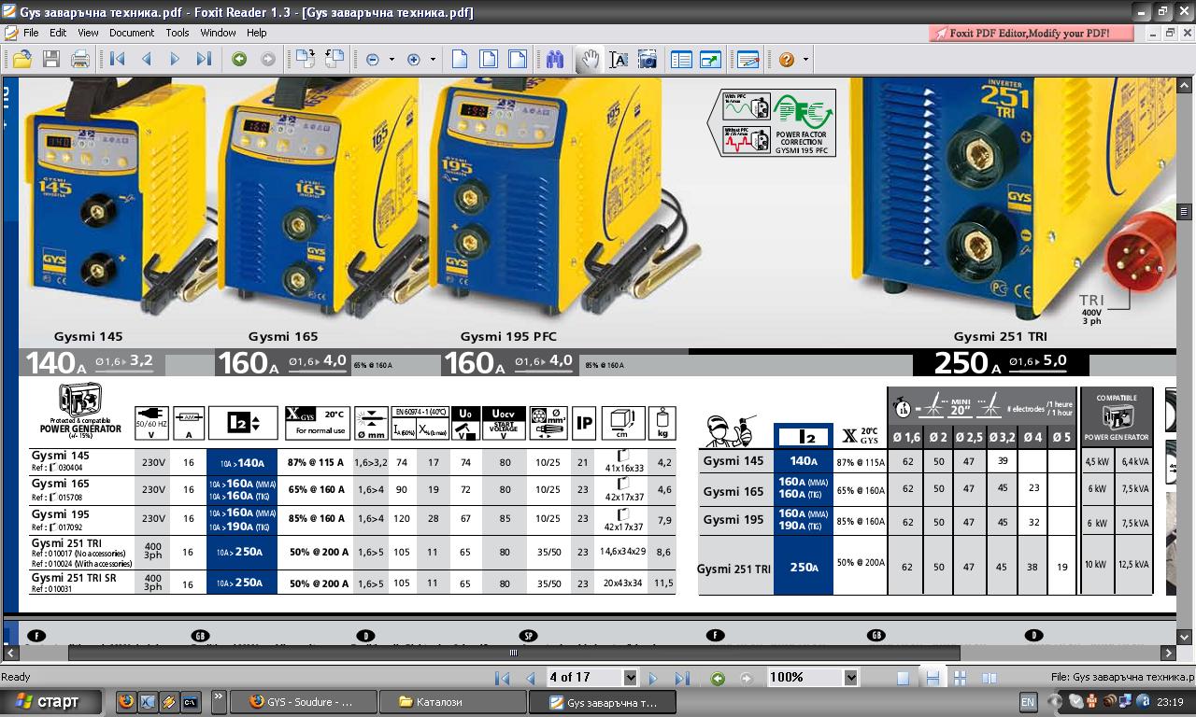The height and width of the screenshot is (717, 1196).
Task: Go to first page in top toolbar
Action: coord(118,60)
